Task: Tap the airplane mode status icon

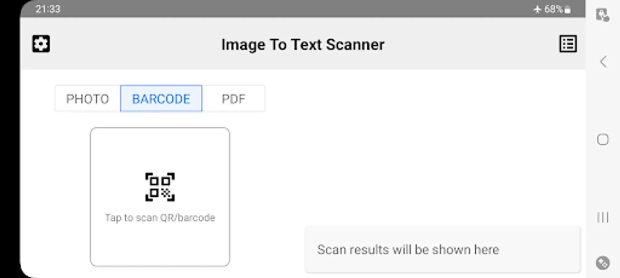Action: 537,9
